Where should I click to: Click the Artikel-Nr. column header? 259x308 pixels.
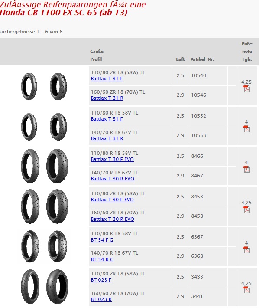tap(202, 59)
